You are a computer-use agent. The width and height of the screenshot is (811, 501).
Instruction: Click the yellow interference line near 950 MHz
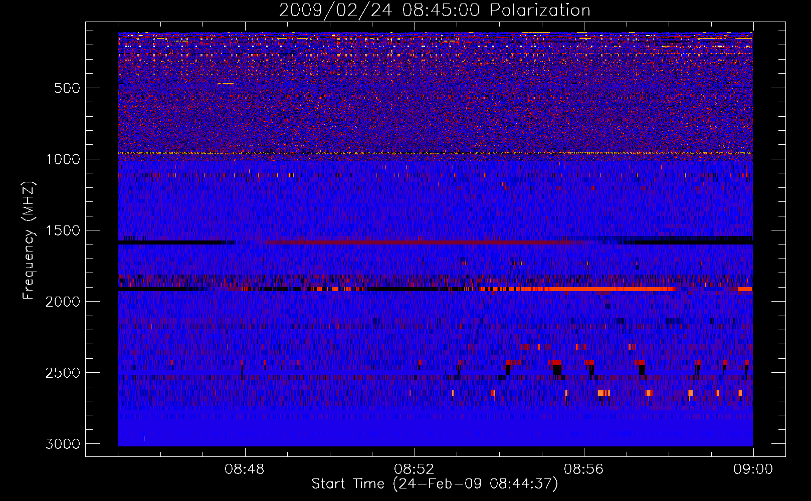435,153
